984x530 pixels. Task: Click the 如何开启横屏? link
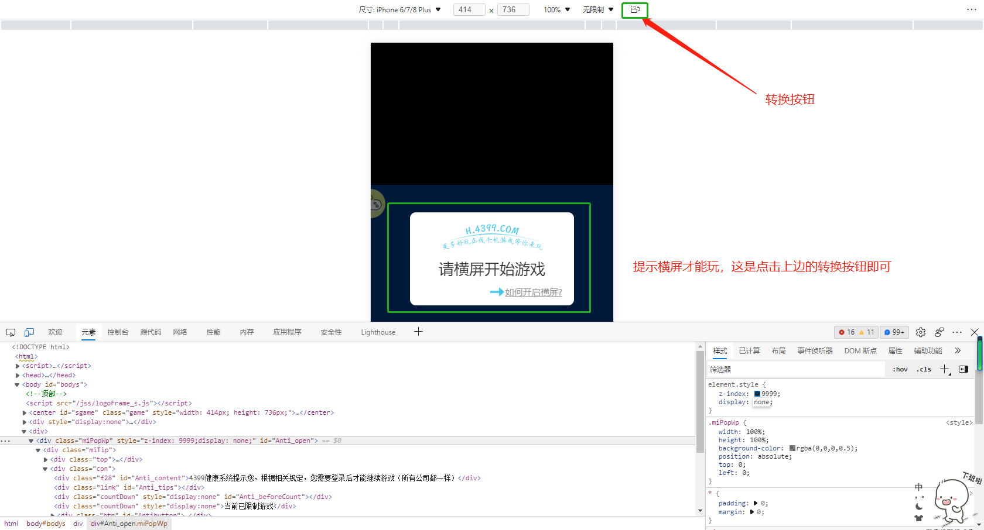click(x=533, y=292)
